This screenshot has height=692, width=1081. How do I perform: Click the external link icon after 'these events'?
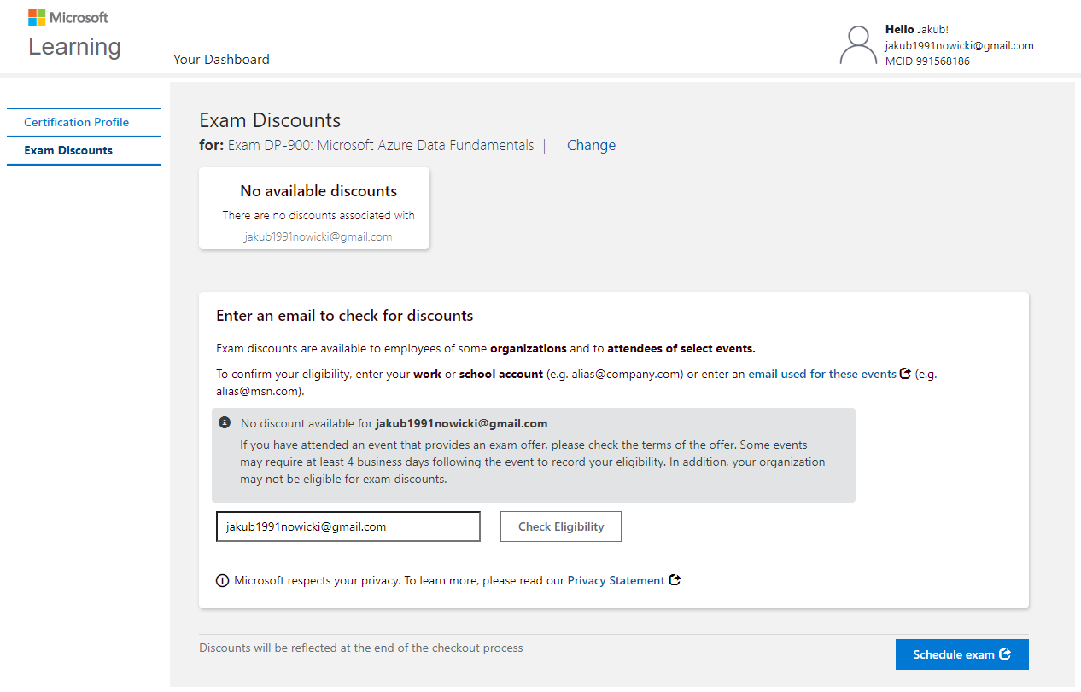pyautogui.click(x=905, y=373)
